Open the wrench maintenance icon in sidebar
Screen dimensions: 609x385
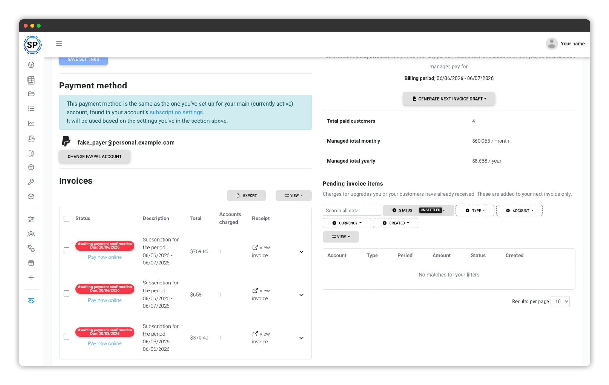point(31,182)
